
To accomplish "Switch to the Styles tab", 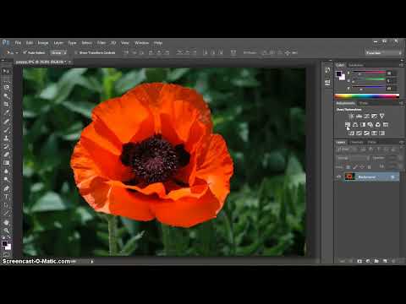I will point(364,103).
